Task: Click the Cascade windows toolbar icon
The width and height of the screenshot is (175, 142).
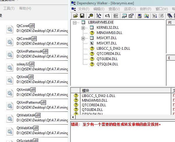Action: (x=170, y=16)
